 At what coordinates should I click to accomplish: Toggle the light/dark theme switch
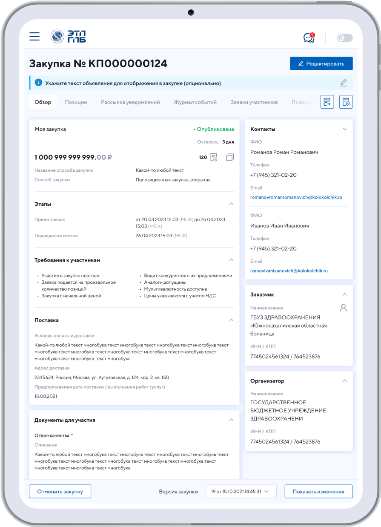pyautogui.click(x=344, y=37)
